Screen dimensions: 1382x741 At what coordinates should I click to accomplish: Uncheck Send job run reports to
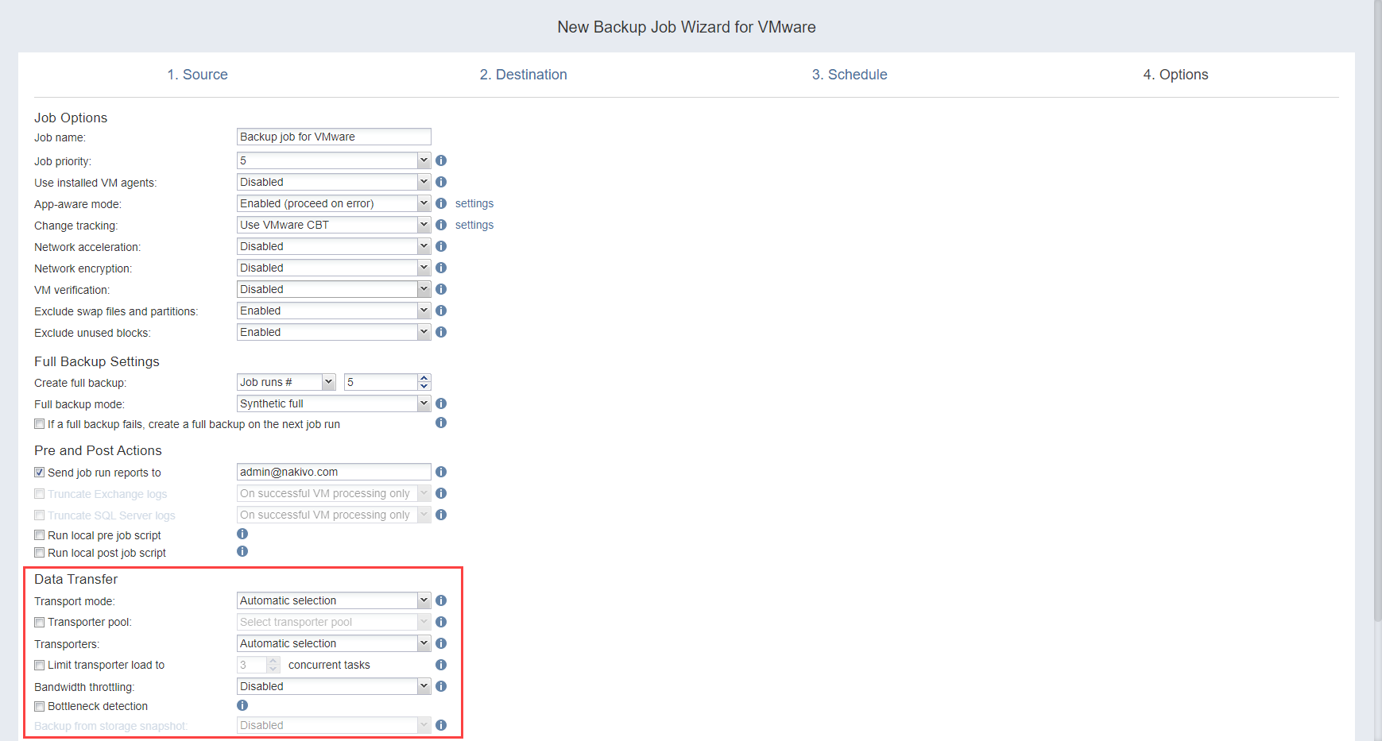coord(39,472)
